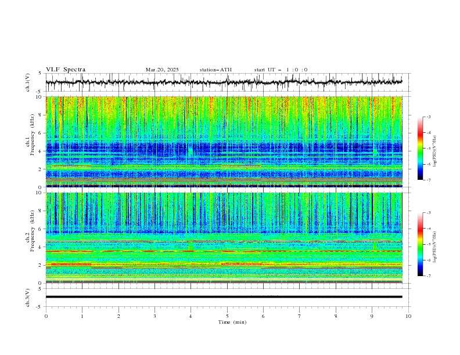This screenshot has width=460, height=355.
Task: Click the ch.1(V) axis "5" tick label
Action: pos(40,74)
